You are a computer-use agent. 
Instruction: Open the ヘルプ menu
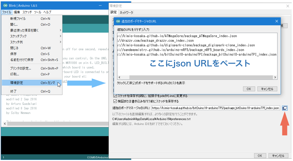tap(47, 12)
